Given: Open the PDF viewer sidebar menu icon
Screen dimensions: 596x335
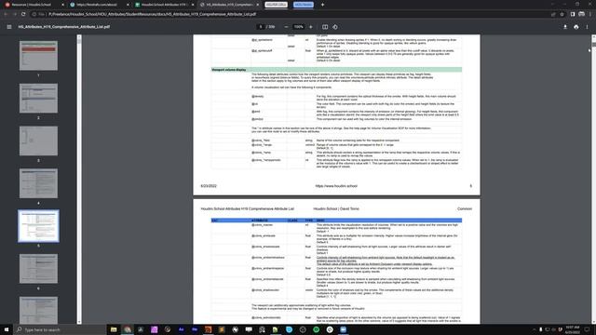Looking at the screenshot, I should (9, 27).
